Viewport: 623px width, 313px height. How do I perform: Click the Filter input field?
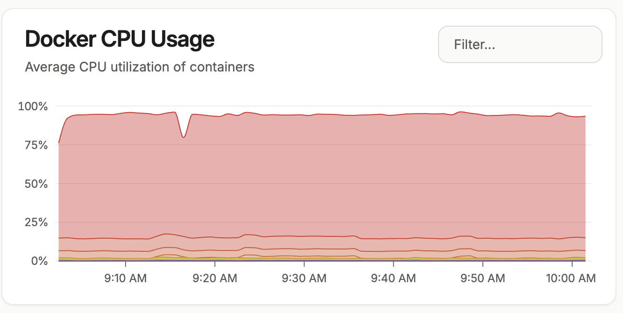tap(520, 44)
